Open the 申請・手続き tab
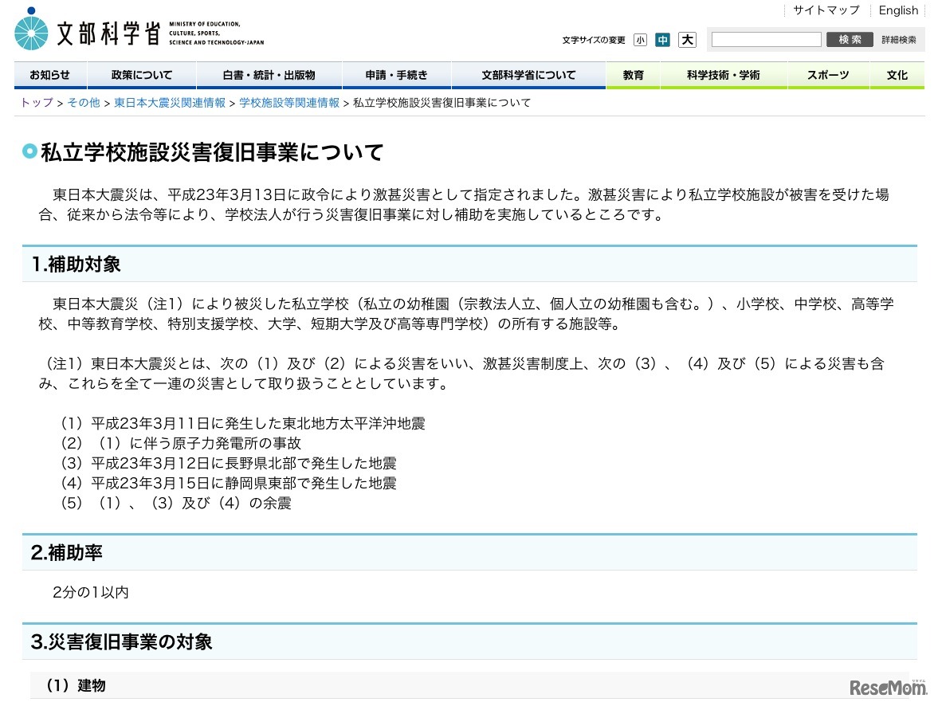 click(396, 74)
